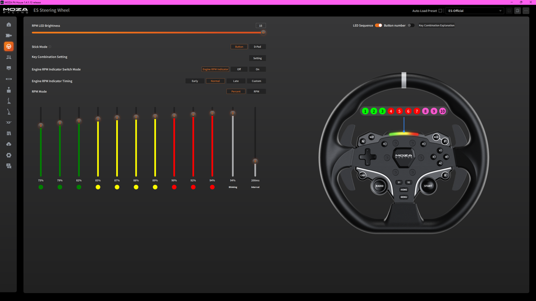Click the MENU button on the wheel image
Viewport: 536px width, 301px height.
(x=404, y=197)
